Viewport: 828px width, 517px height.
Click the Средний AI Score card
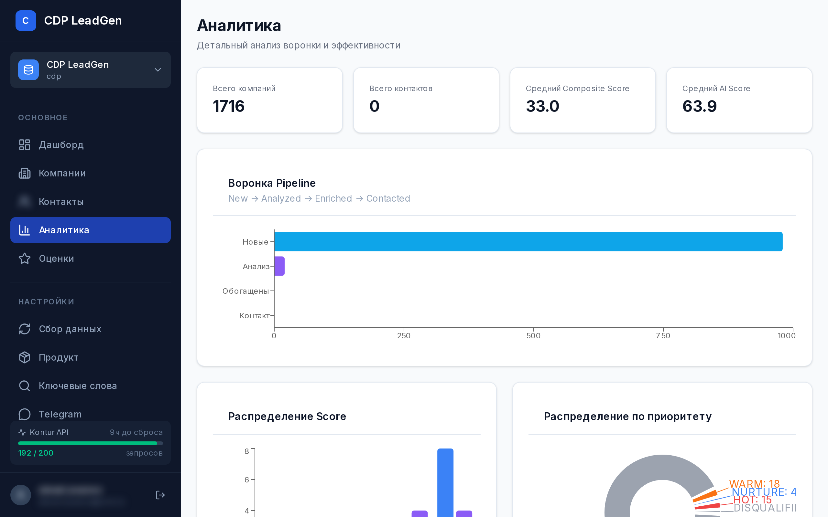click(x=739, y=100)
